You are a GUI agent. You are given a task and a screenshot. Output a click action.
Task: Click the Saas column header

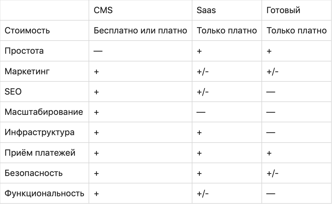coord(206,10)
